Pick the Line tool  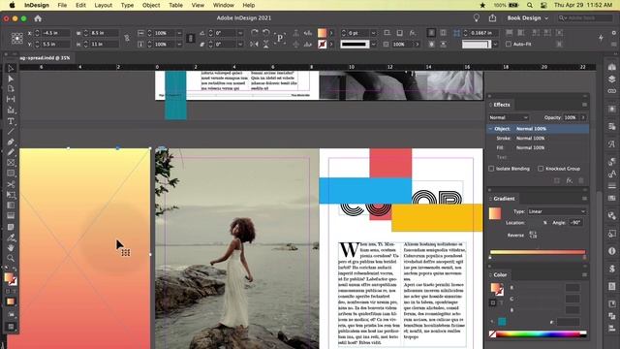click(11, 132)
